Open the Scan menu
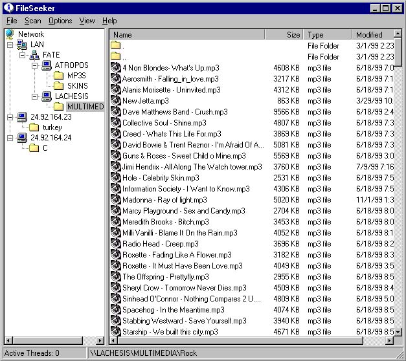The image size is (406, 361). (32, 21)
